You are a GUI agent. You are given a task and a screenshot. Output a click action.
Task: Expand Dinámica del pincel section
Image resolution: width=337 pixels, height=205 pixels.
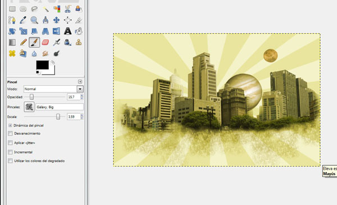pyautogui.click(x=10, y=125)
